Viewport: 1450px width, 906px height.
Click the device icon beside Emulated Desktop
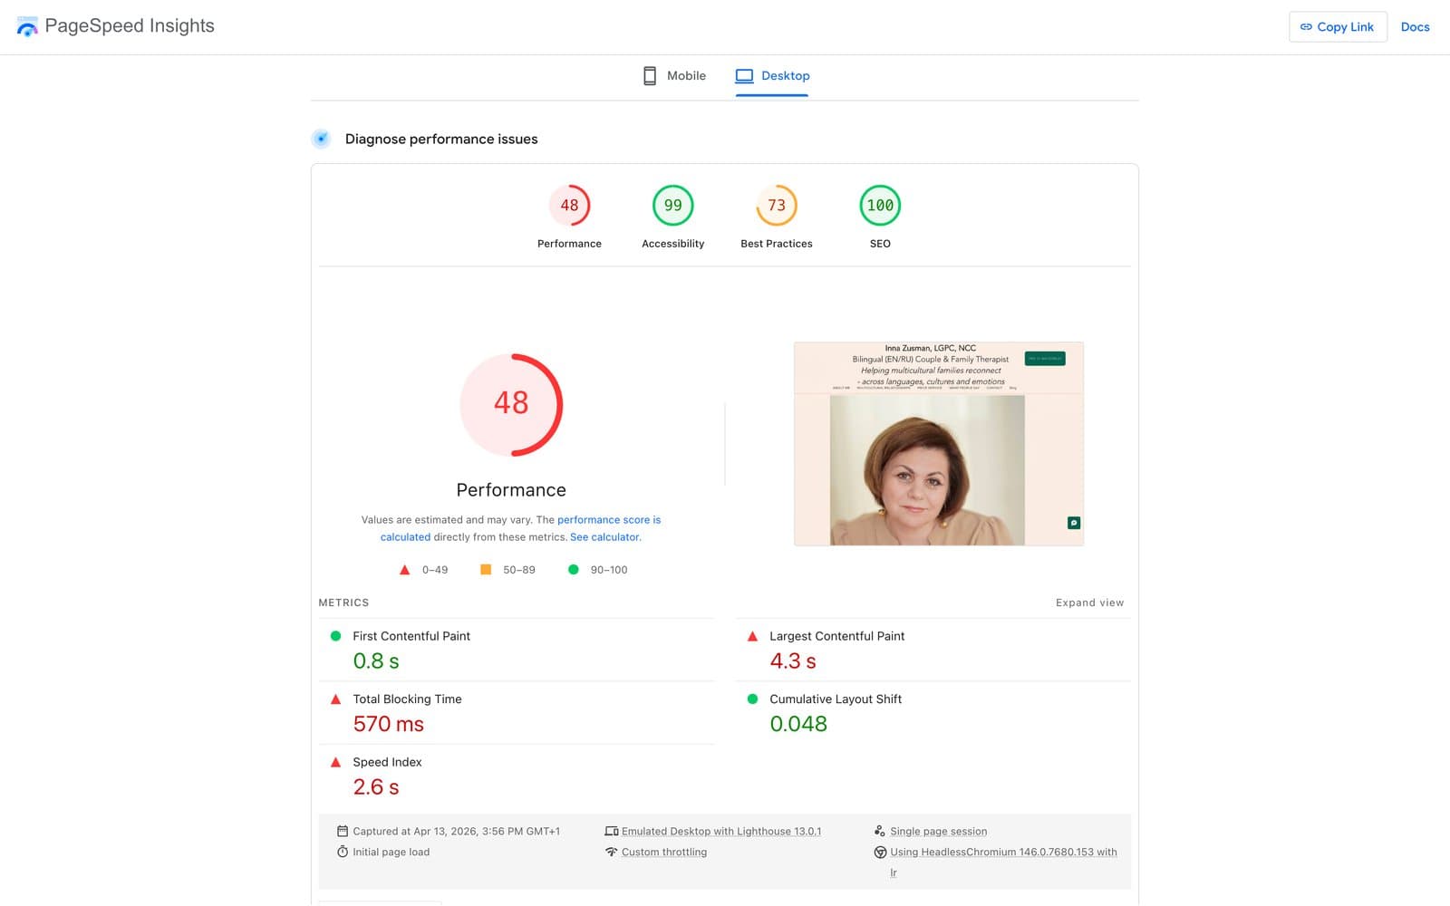(x=612, y=831)
